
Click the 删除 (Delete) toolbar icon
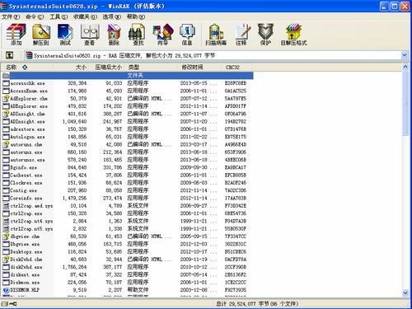tap(114, 35)
